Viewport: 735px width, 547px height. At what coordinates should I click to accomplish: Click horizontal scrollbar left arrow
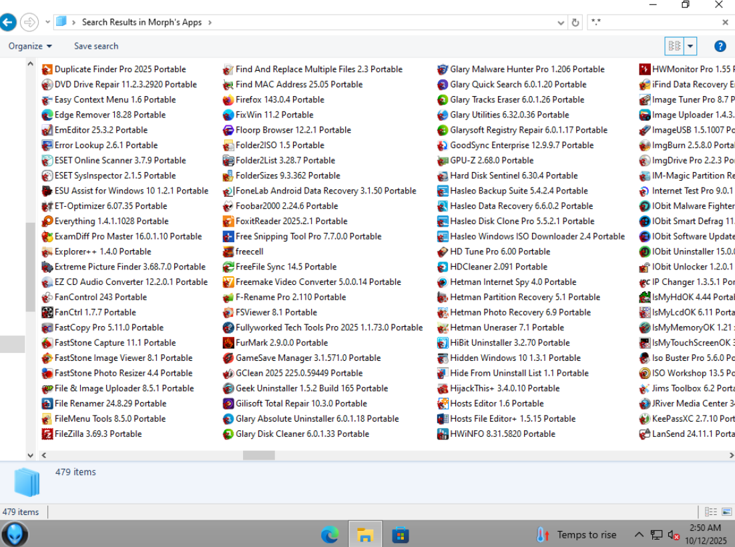click(x=43, y=455)
